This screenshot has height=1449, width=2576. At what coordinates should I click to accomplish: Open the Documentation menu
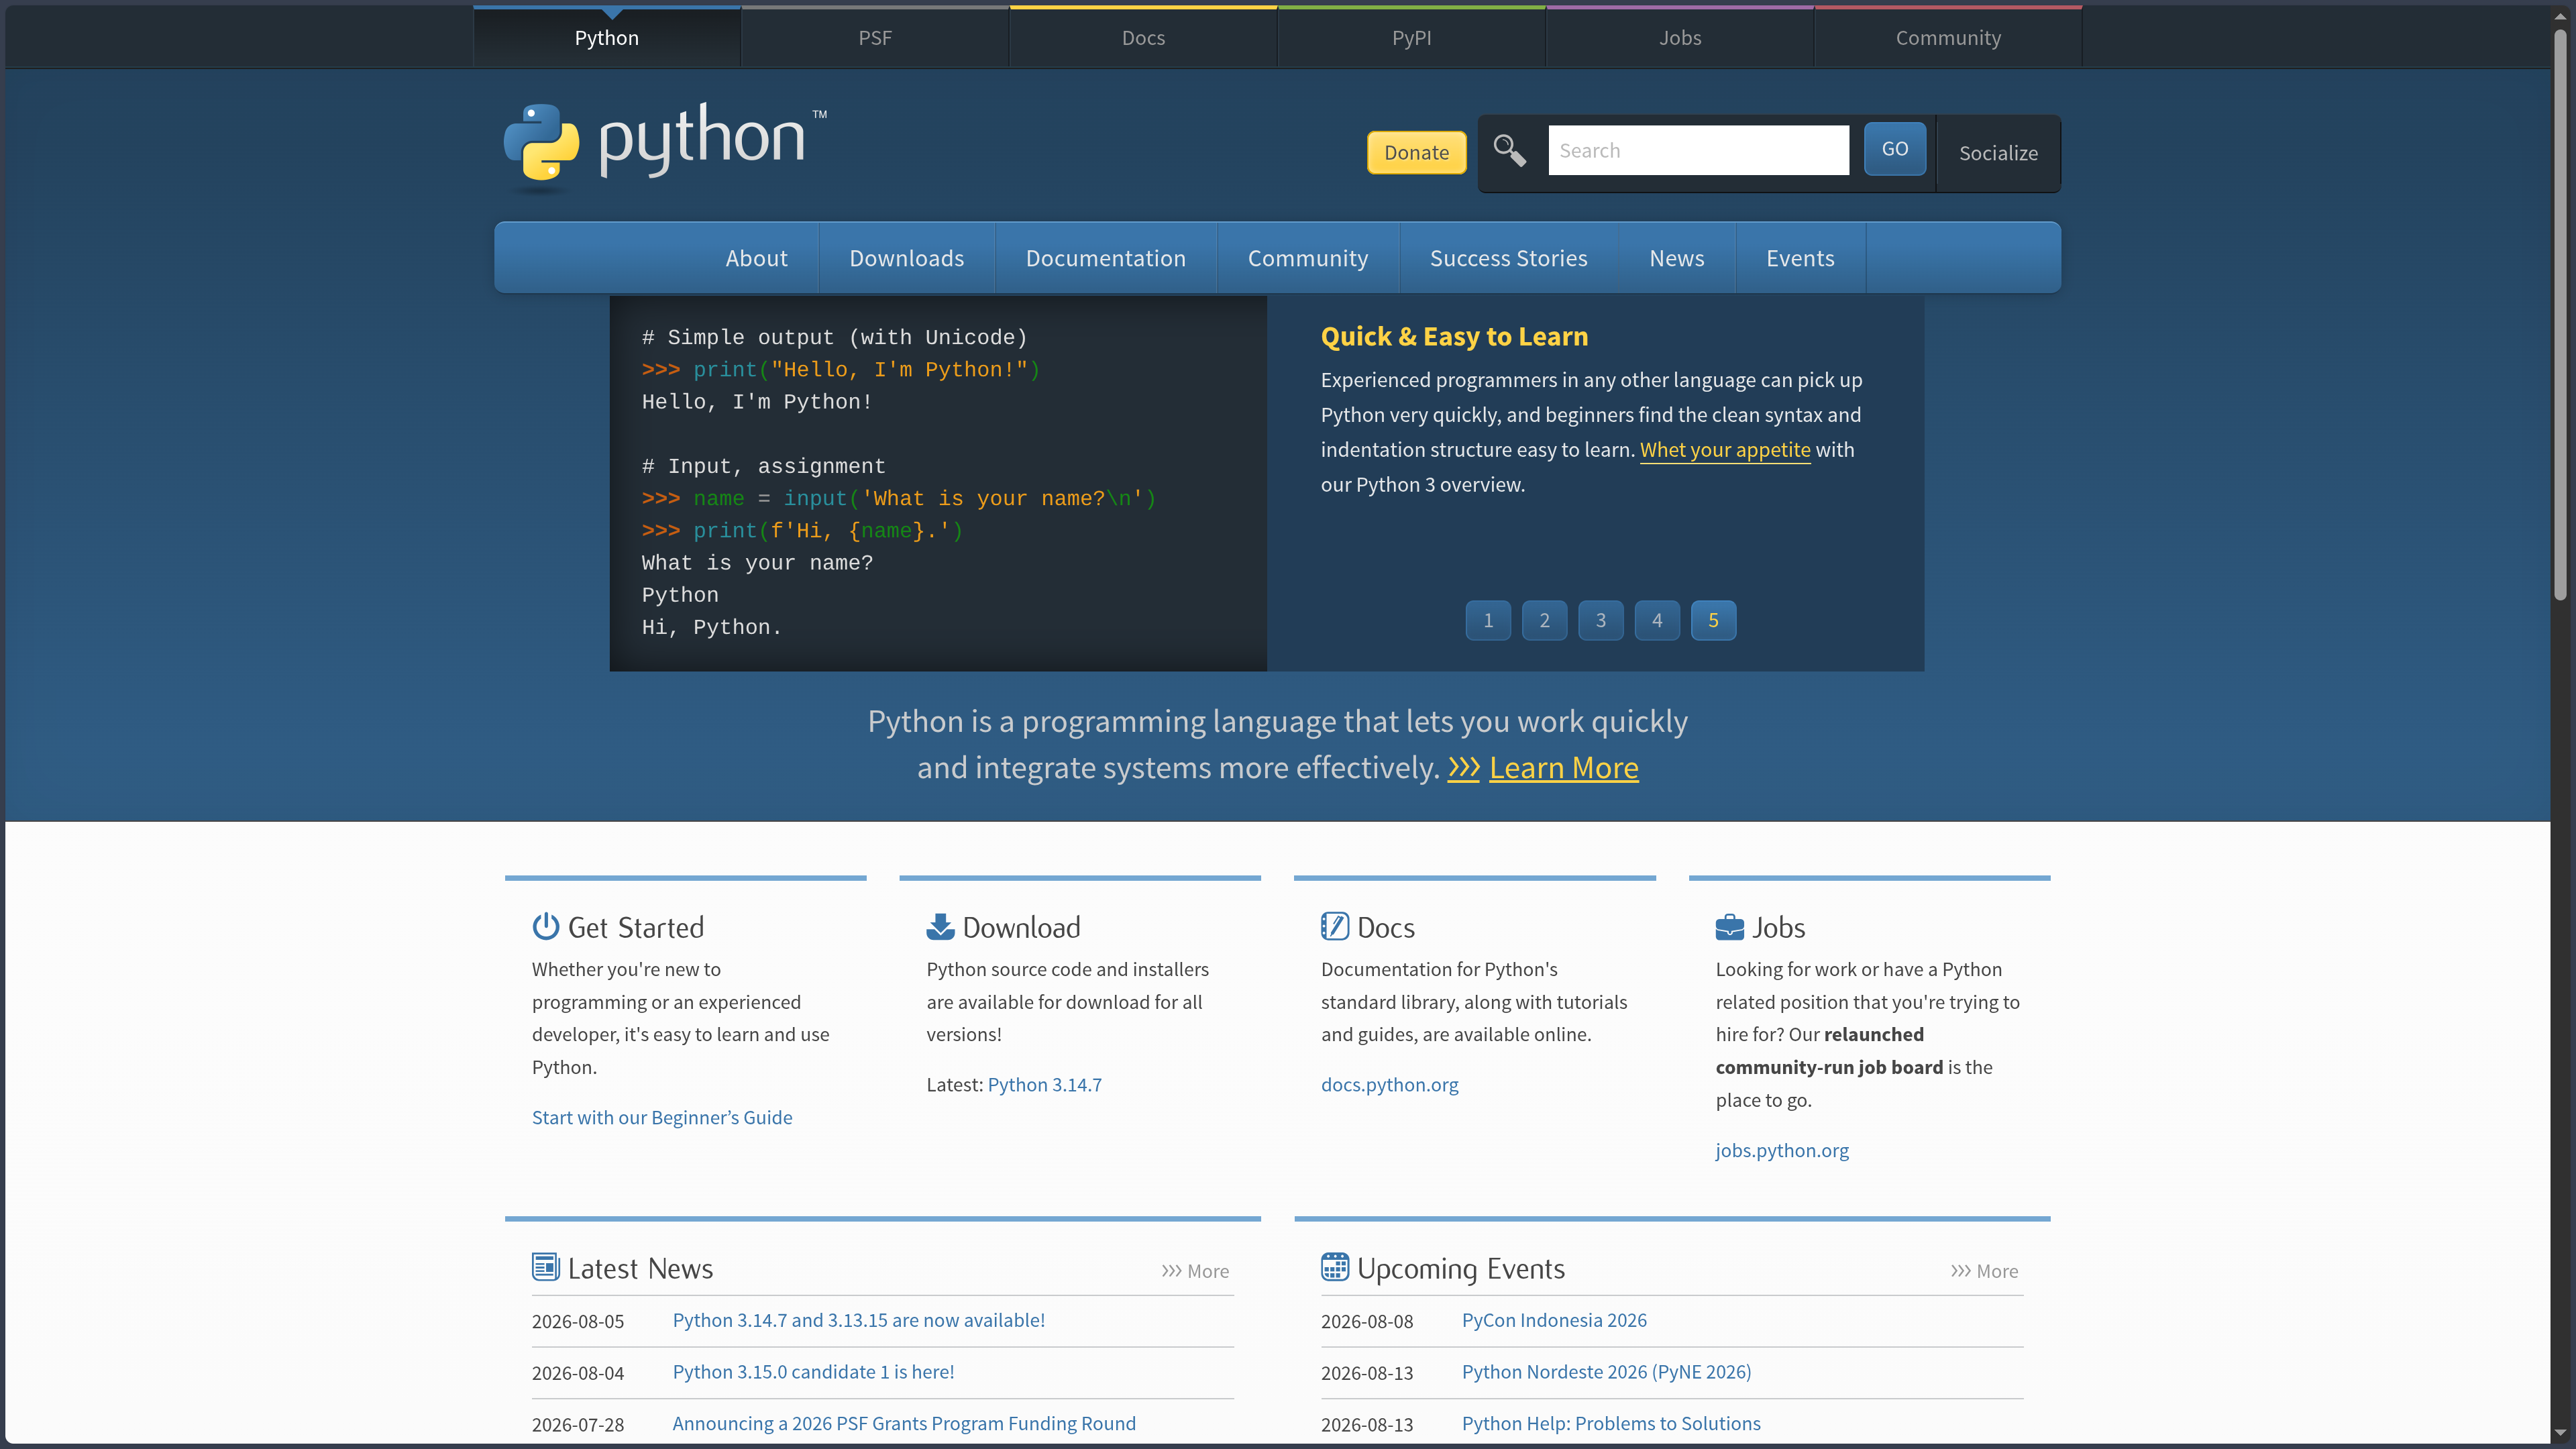pos(1105,258)
